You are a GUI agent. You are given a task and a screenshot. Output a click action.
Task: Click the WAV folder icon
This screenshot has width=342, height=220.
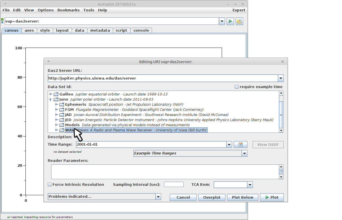coord(62,130)
